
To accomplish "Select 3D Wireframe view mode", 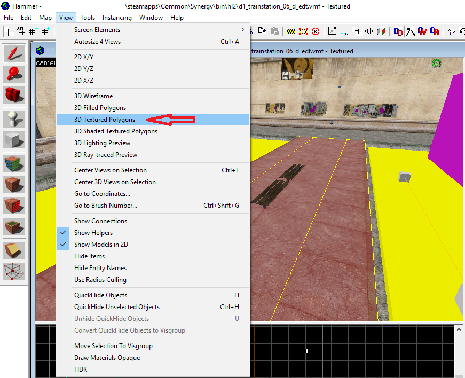I will click(153, 96).
